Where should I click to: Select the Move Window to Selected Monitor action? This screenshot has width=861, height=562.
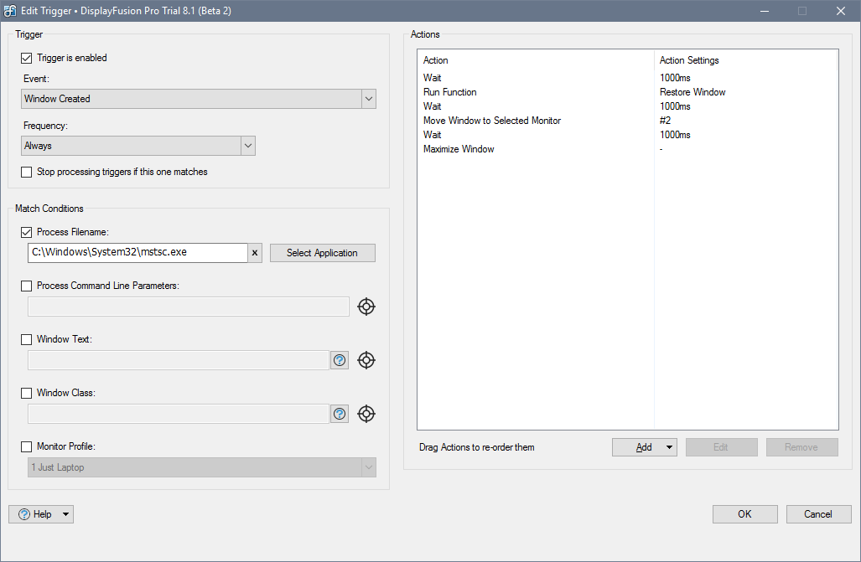point(492,121)
